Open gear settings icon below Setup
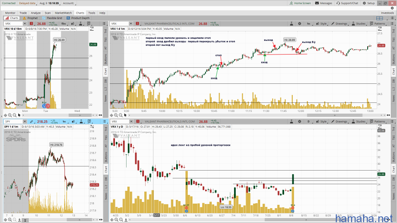Viewport: 397px width, 223px height. (392, 8)
